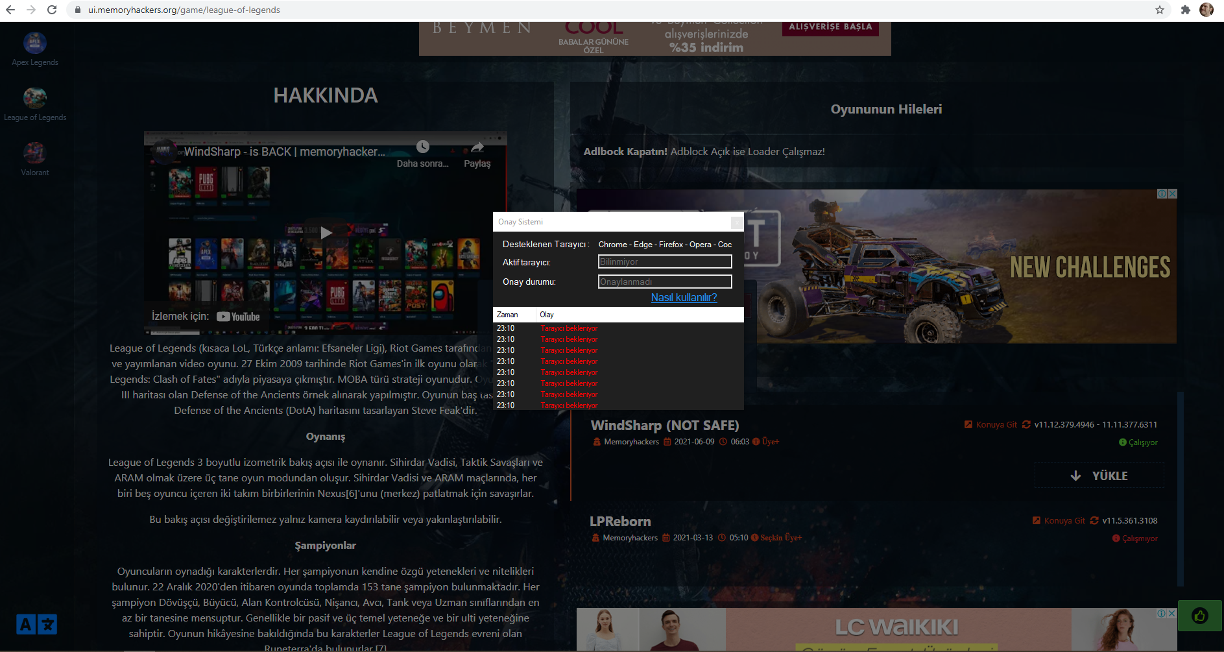This screenshot has width=1224, height=652.
Task: Open the WindSharp video title link
Action: point(284,151)
